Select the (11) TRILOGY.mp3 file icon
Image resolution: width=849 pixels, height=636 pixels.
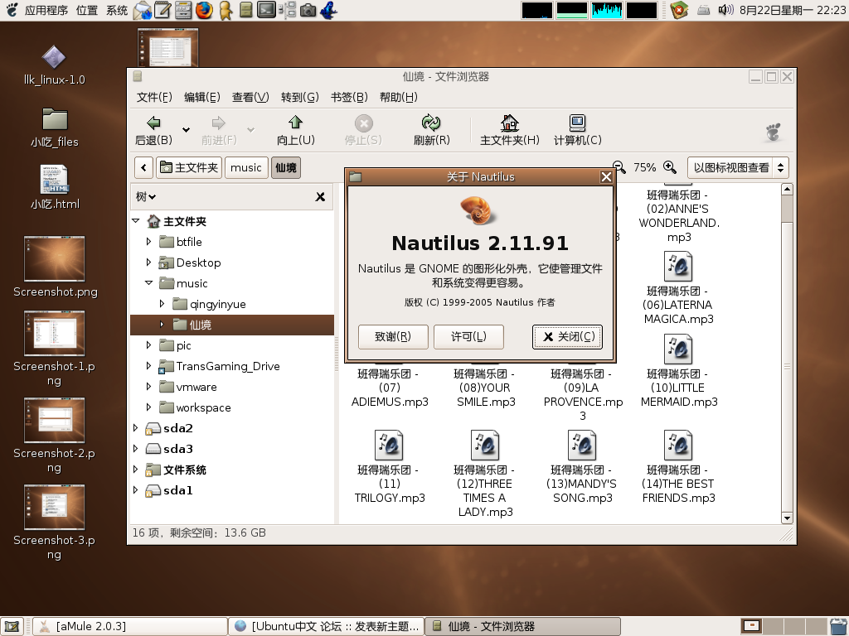(389, 445)
